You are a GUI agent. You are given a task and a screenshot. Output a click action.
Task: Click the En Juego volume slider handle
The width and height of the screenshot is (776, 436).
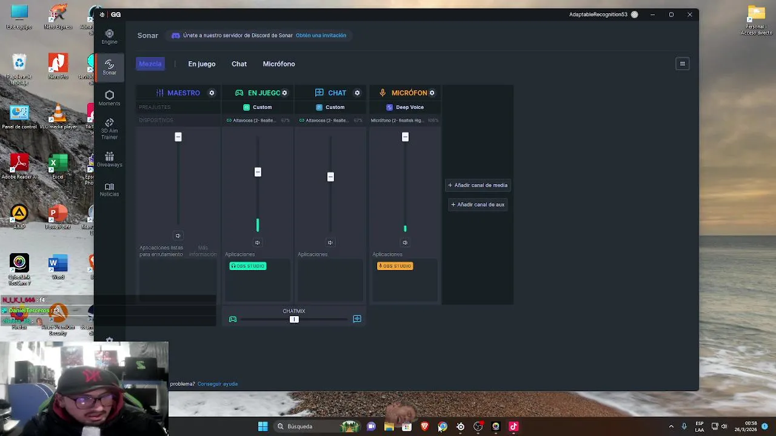click(258, 172)
